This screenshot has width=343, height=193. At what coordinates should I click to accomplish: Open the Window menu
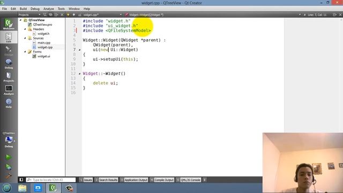click(x=74, y=9)
